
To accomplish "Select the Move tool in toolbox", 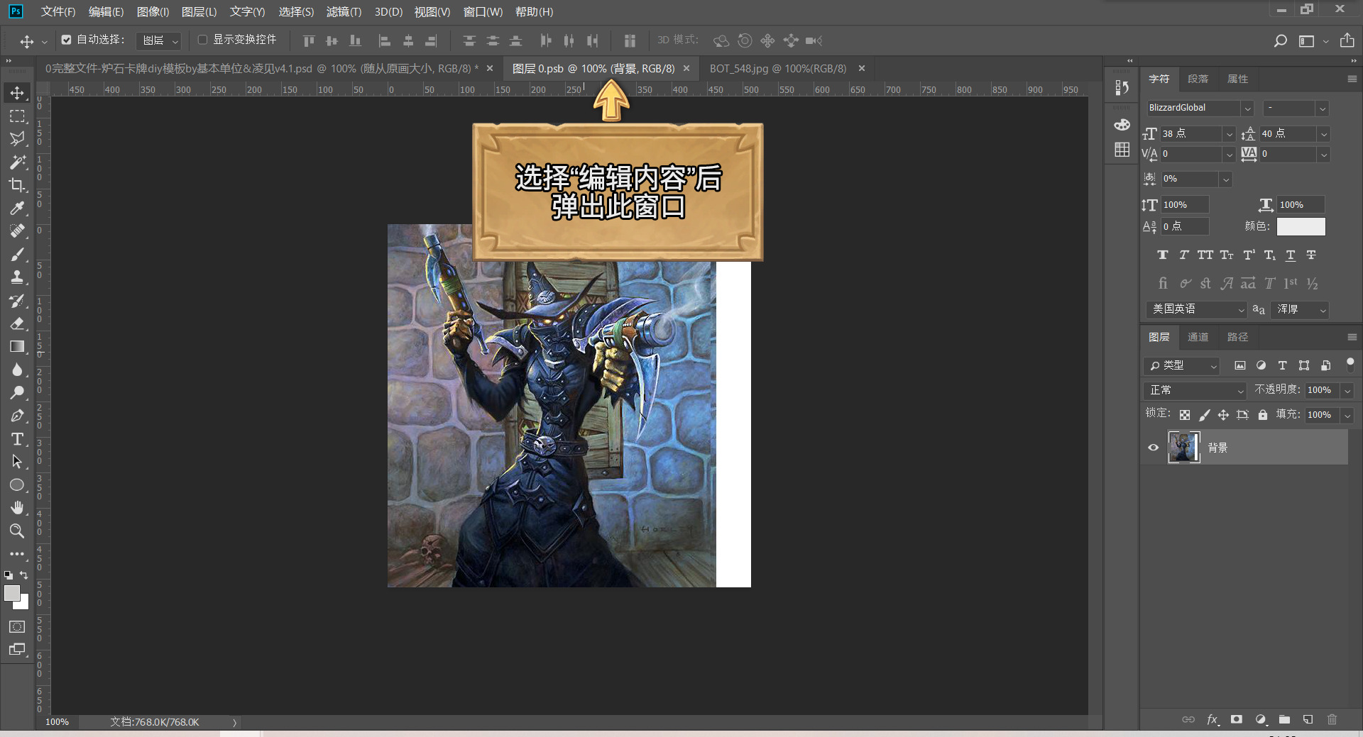I will click(x=17, y=93).
